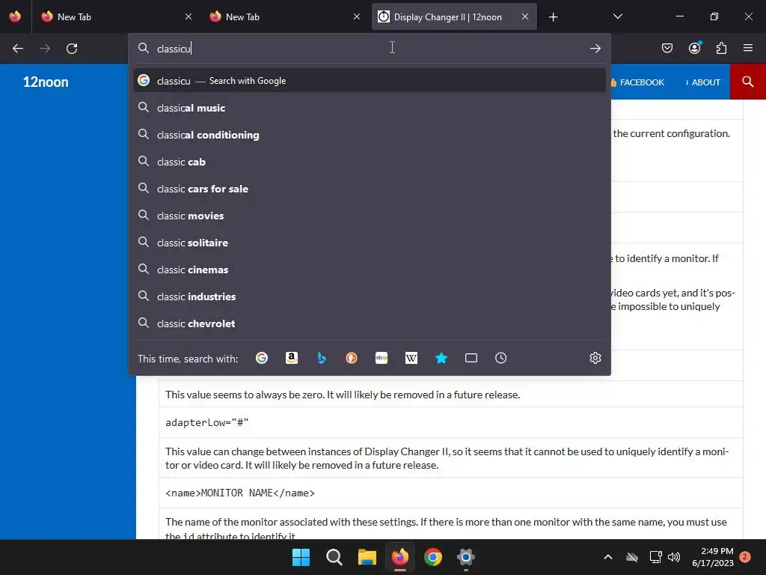Click in the address bar text field
The image size is (766, 575).
pyautogui.click(x=369, y=49)
